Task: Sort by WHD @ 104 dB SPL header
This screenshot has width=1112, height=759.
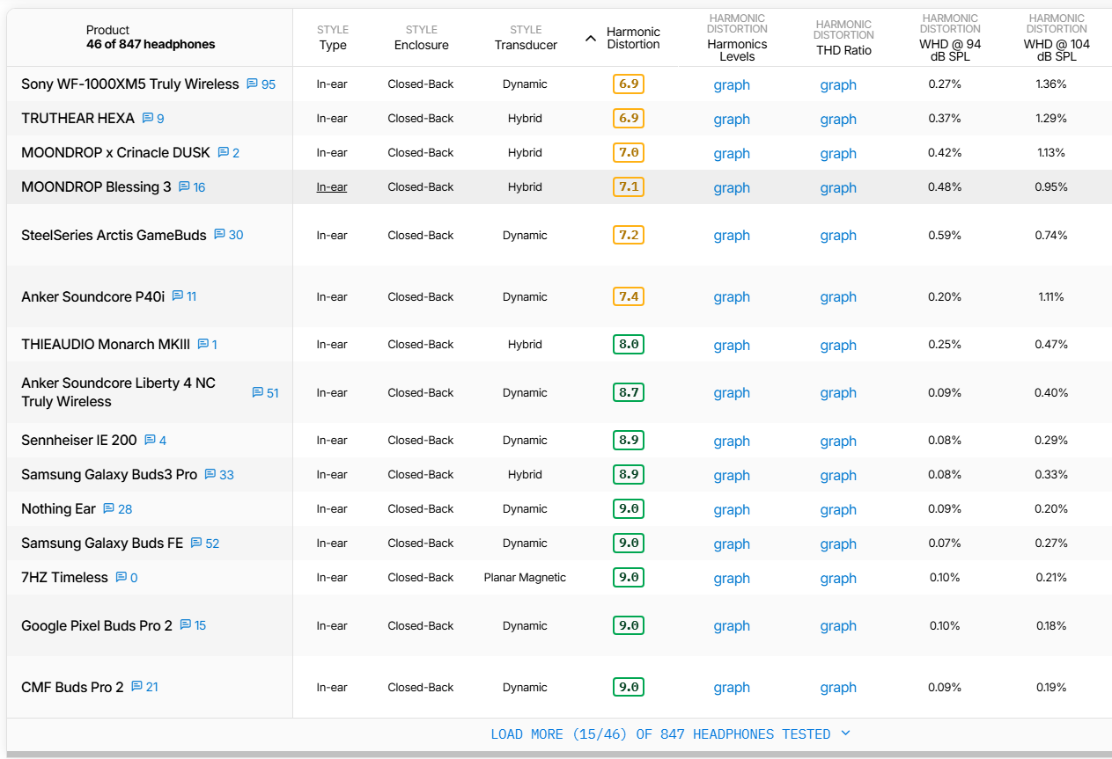Action: click(1057, 38)
